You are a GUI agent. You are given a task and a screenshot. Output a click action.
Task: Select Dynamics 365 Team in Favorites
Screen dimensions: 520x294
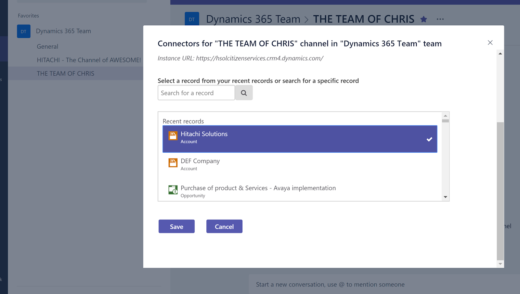pos(63,31)
